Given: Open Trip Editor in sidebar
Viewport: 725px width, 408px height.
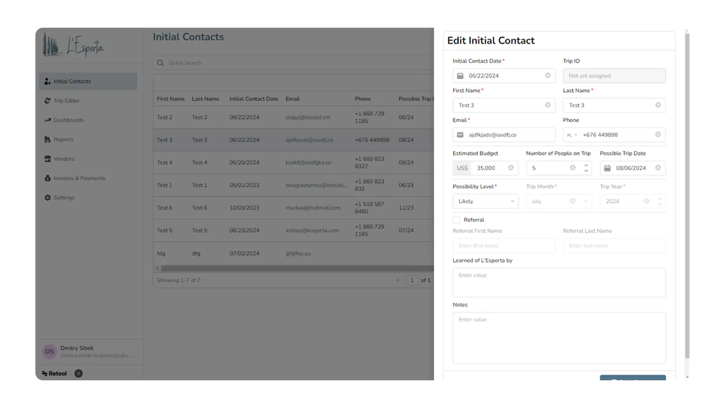Looking at the screenshot, I should pyautogui.click(x=88, y=101).
